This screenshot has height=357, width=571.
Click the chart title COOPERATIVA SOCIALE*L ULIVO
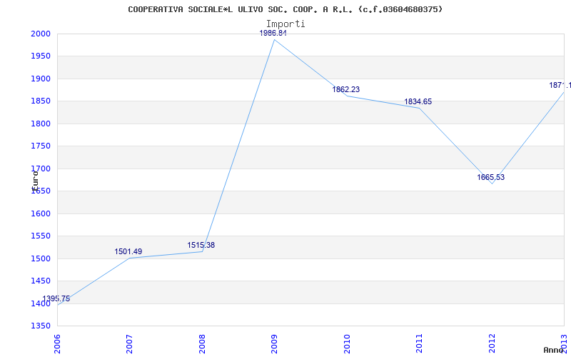click(285, 9)
